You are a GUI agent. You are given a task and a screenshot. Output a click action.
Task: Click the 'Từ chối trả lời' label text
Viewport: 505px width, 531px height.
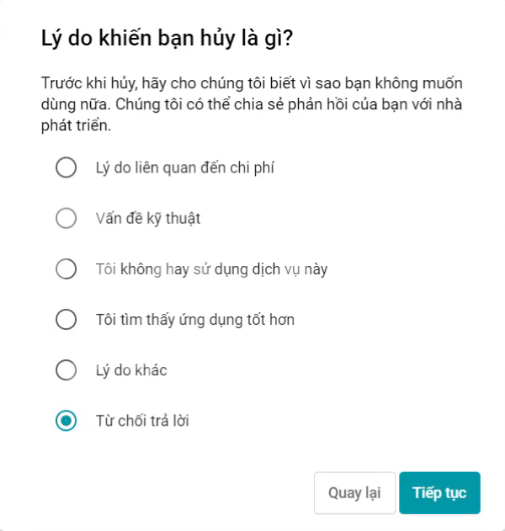[142, 421]
